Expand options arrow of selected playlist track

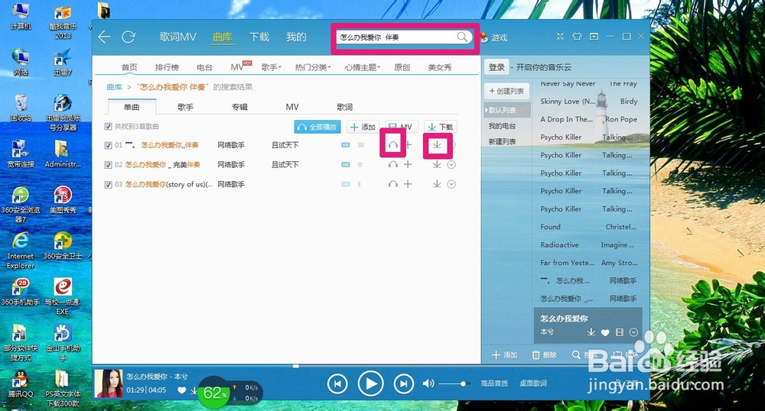pos(633,332)
